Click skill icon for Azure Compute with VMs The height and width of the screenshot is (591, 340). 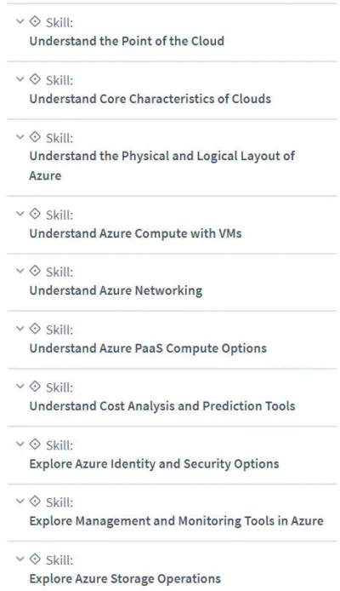35,214
